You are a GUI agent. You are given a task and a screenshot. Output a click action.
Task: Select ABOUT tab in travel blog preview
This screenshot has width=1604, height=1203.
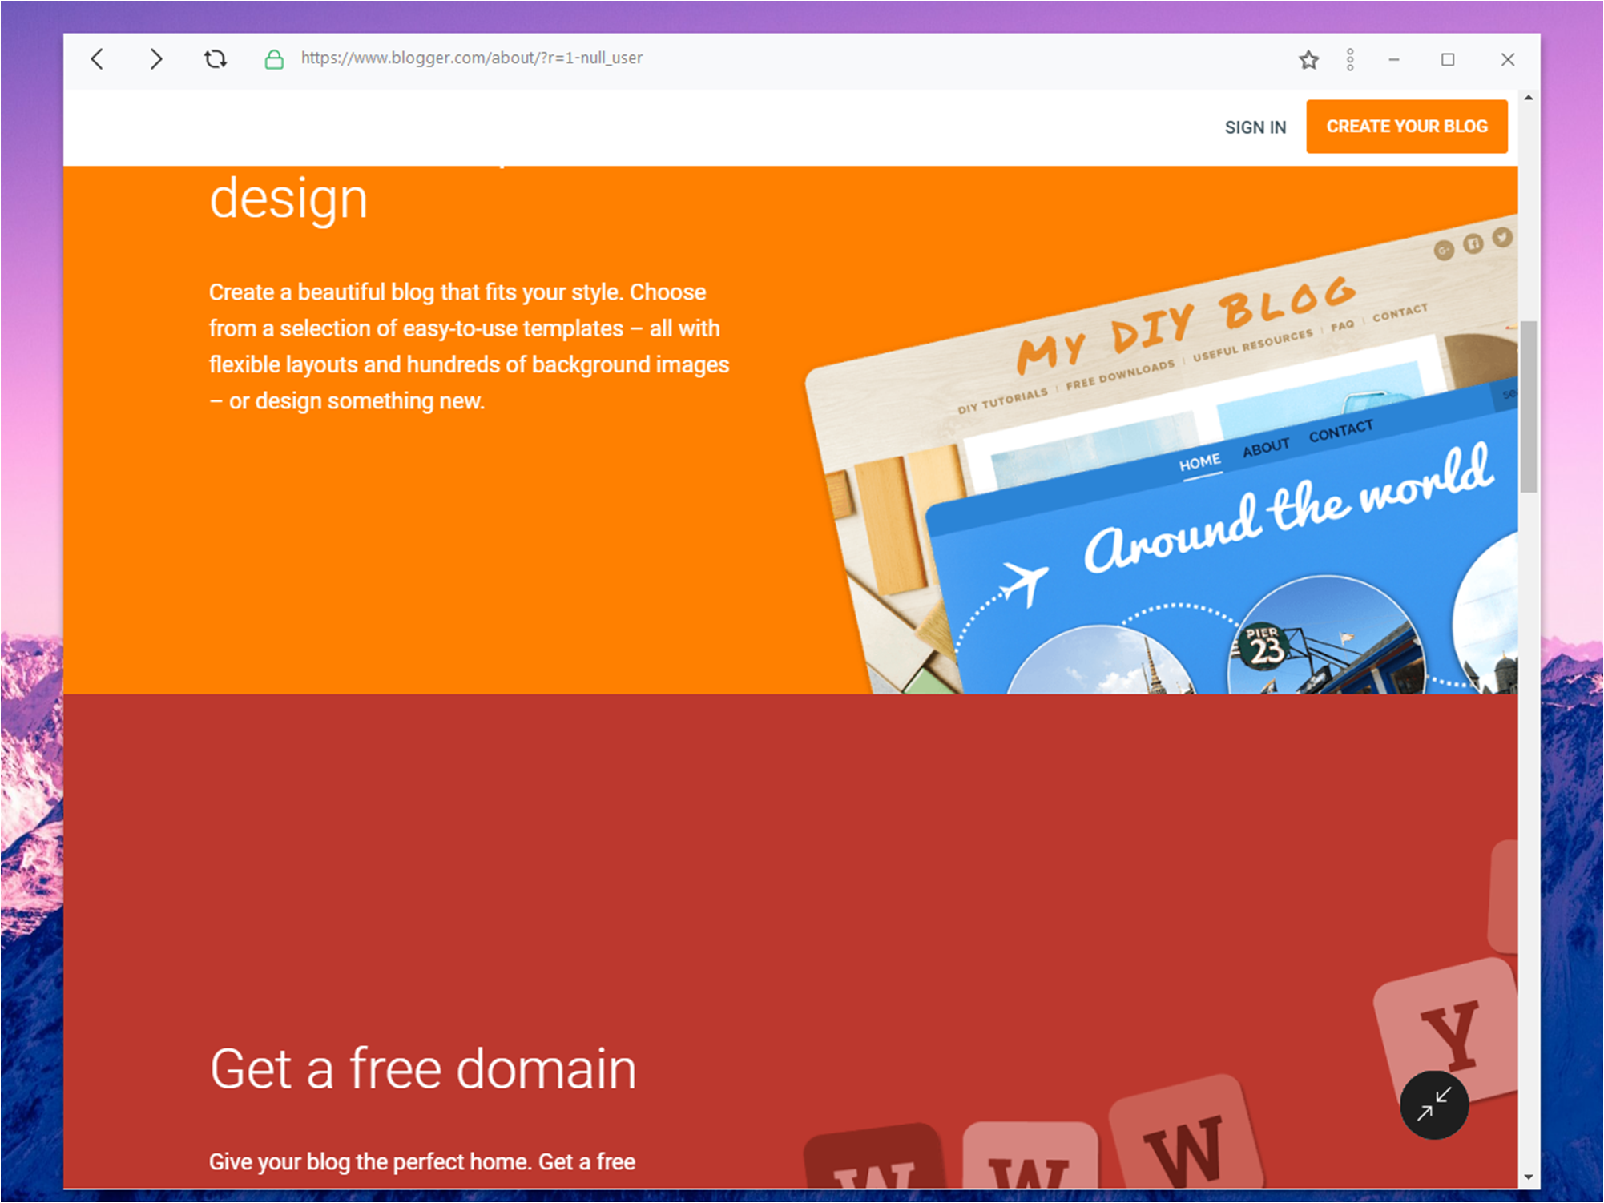coord(1265,447)
